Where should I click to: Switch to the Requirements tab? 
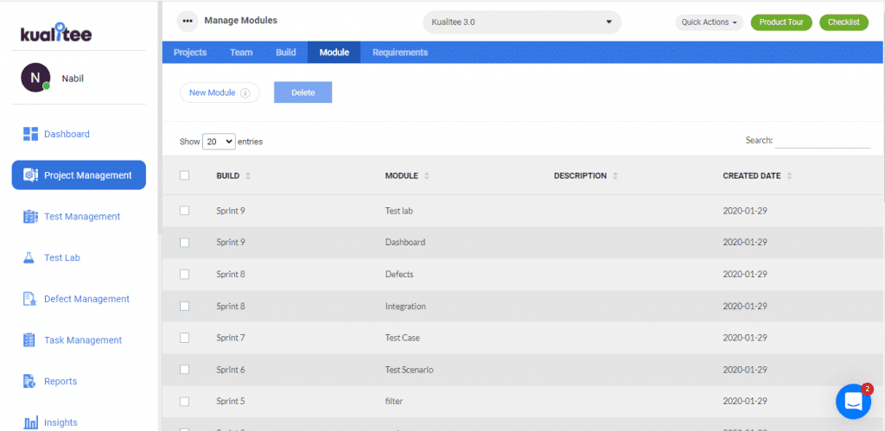click(400, 53)
